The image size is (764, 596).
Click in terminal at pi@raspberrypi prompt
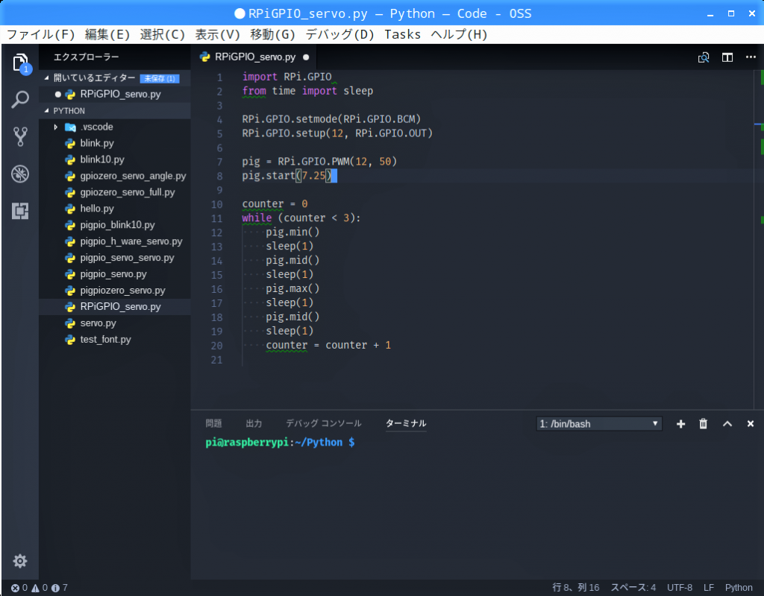click(281, 443)
